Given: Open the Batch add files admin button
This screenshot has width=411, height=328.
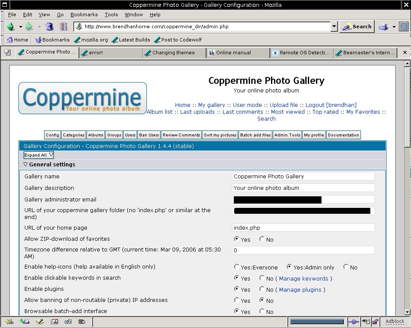Looking at the screenshot, I should [x=256, y=135].
